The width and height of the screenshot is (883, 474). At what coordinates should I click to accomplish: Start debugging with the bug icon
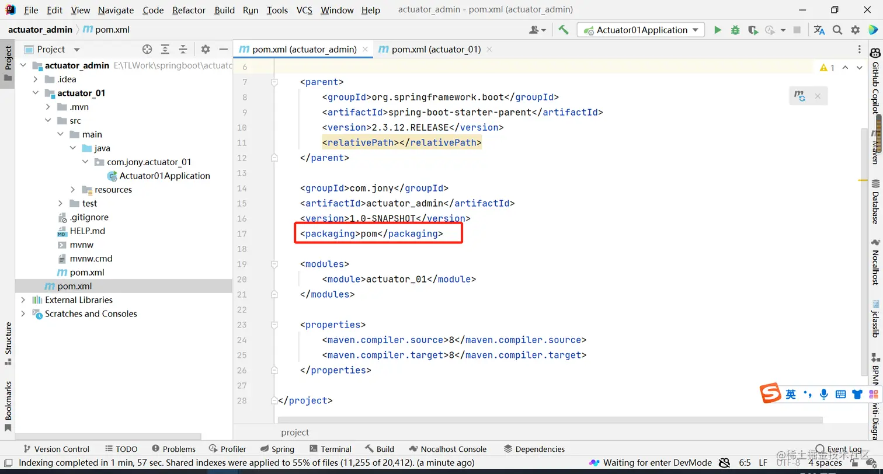(x=735, y=30)
